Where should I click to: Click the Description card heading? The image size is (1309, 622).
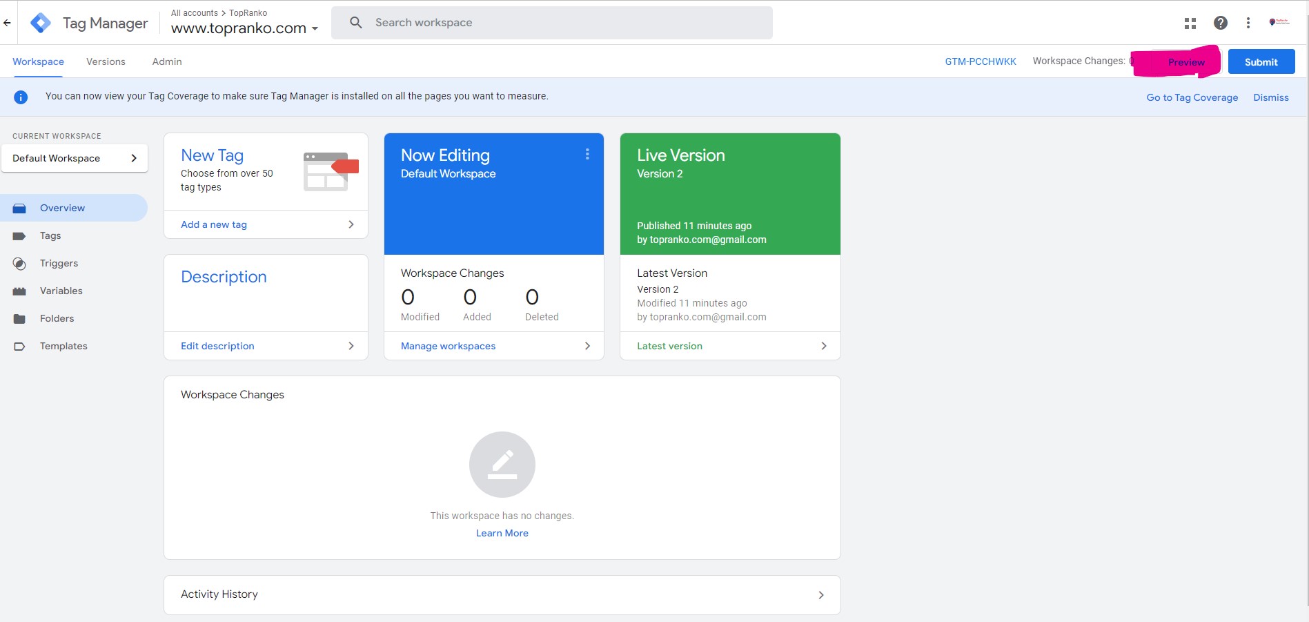224,277
